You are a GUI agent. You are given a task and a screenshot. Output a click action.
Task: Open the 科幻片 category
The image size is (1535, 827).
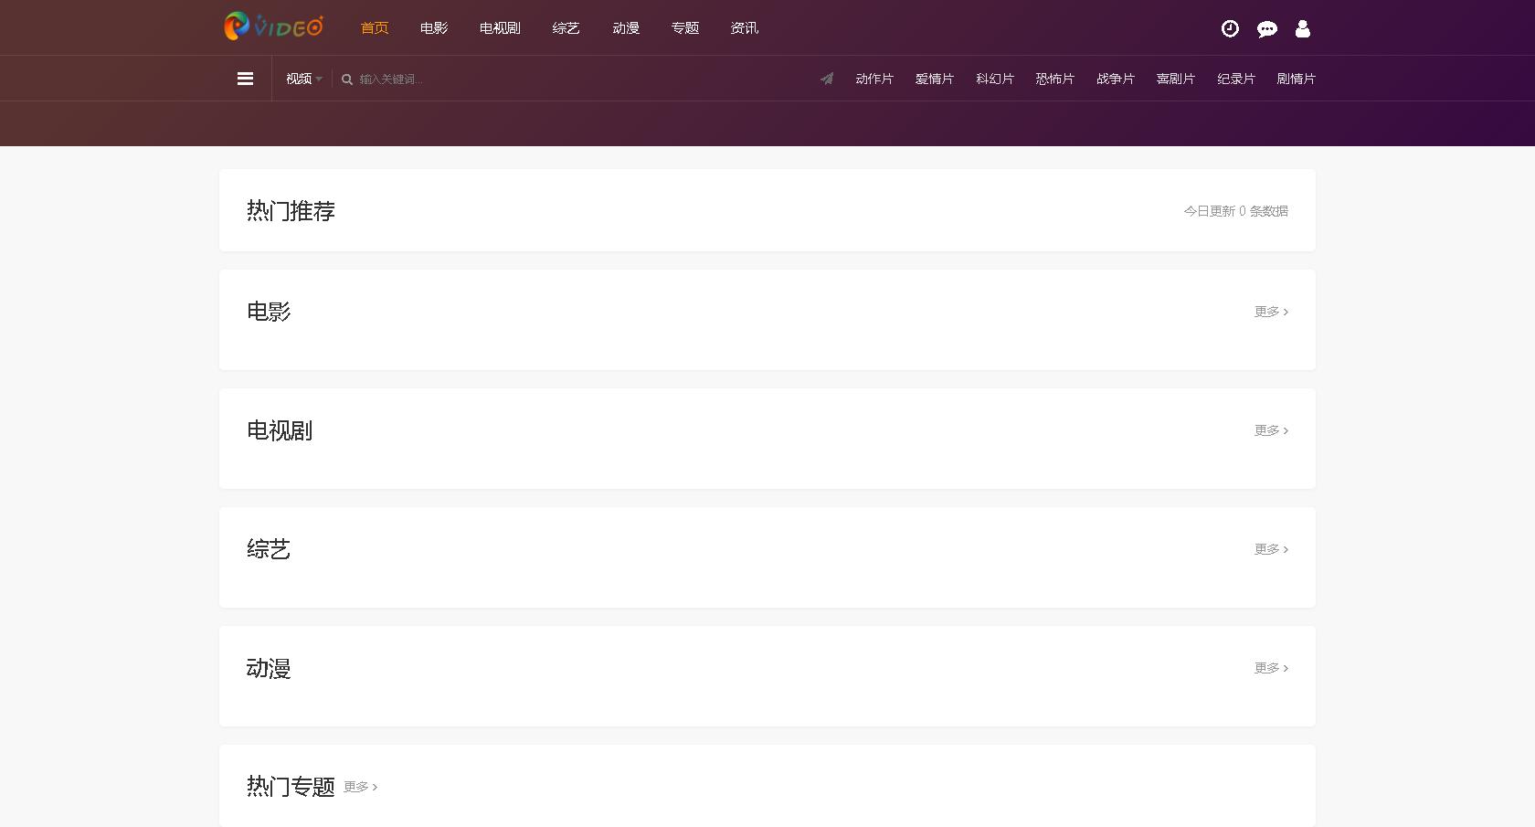click(x=994, y=79)
